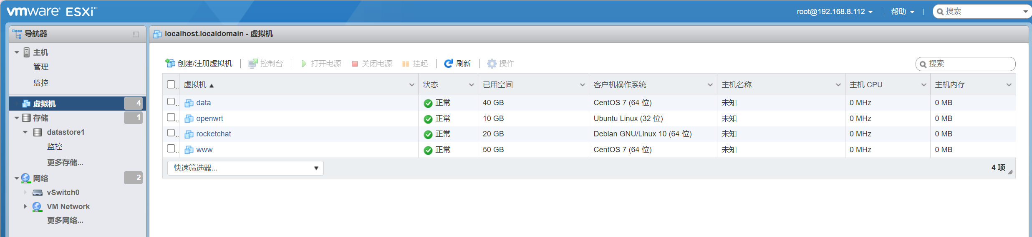Click the networking globe icon in navigator
1032x237 pixels.
point(25,178)
